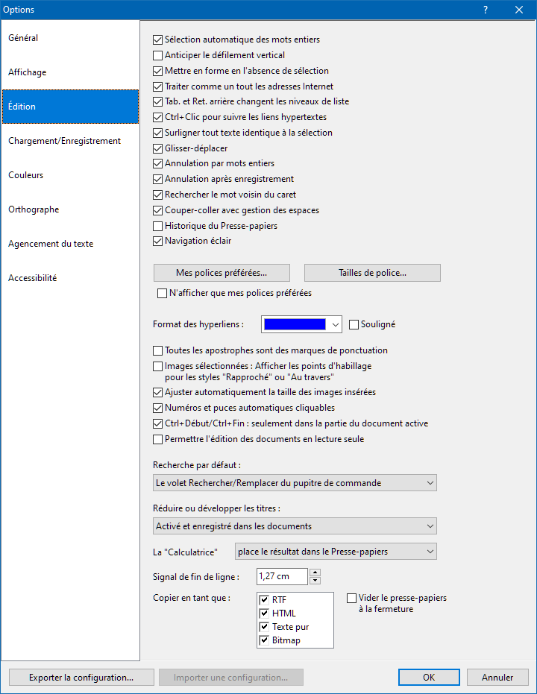The image size is (537, 694).
Task: Open Tailles de police dialog
Action: tap(372, 273)
